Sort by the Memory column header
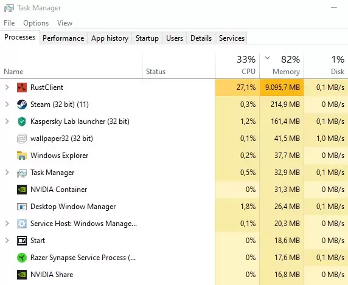The image size is (348, 285). 282,66
